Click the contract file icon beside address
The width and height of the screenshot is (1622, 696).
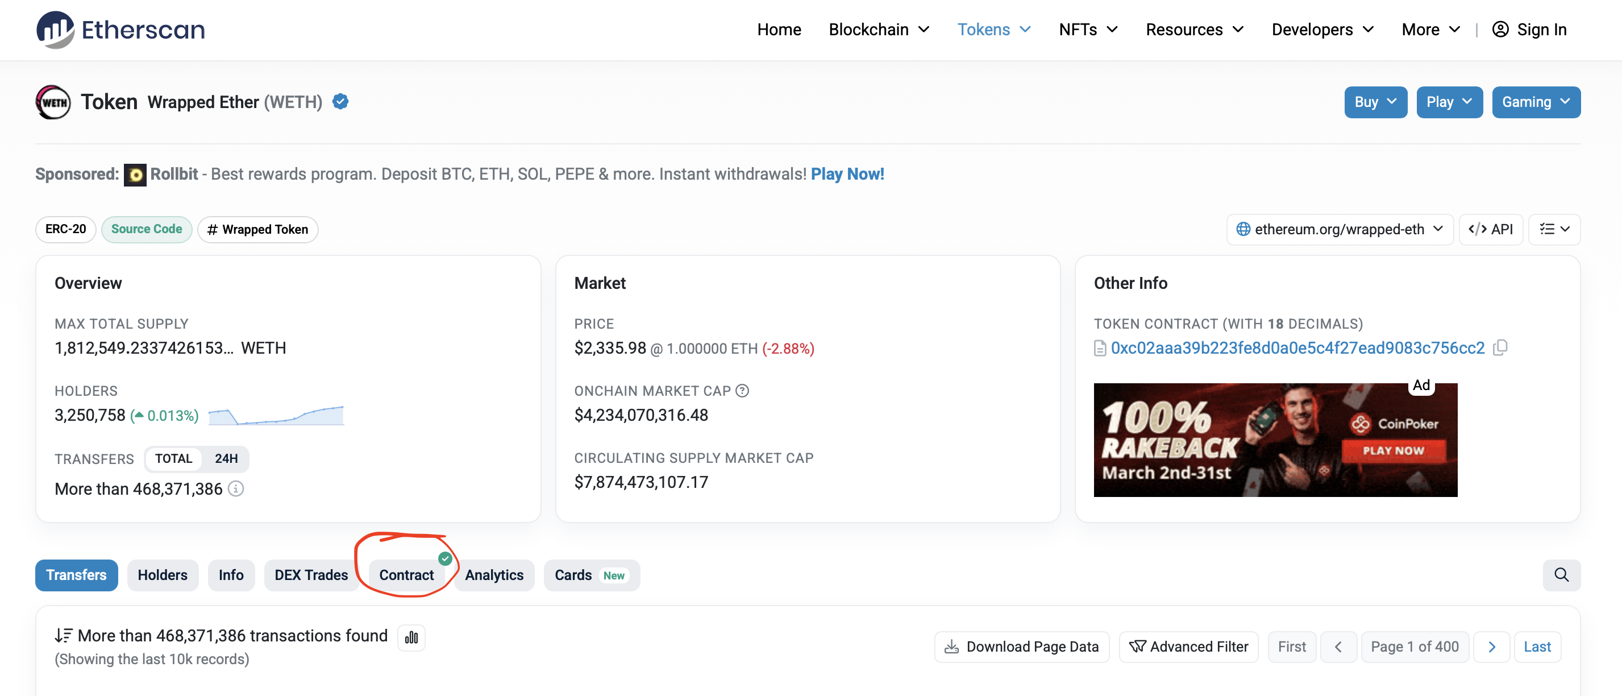[x=1099, y=349]
